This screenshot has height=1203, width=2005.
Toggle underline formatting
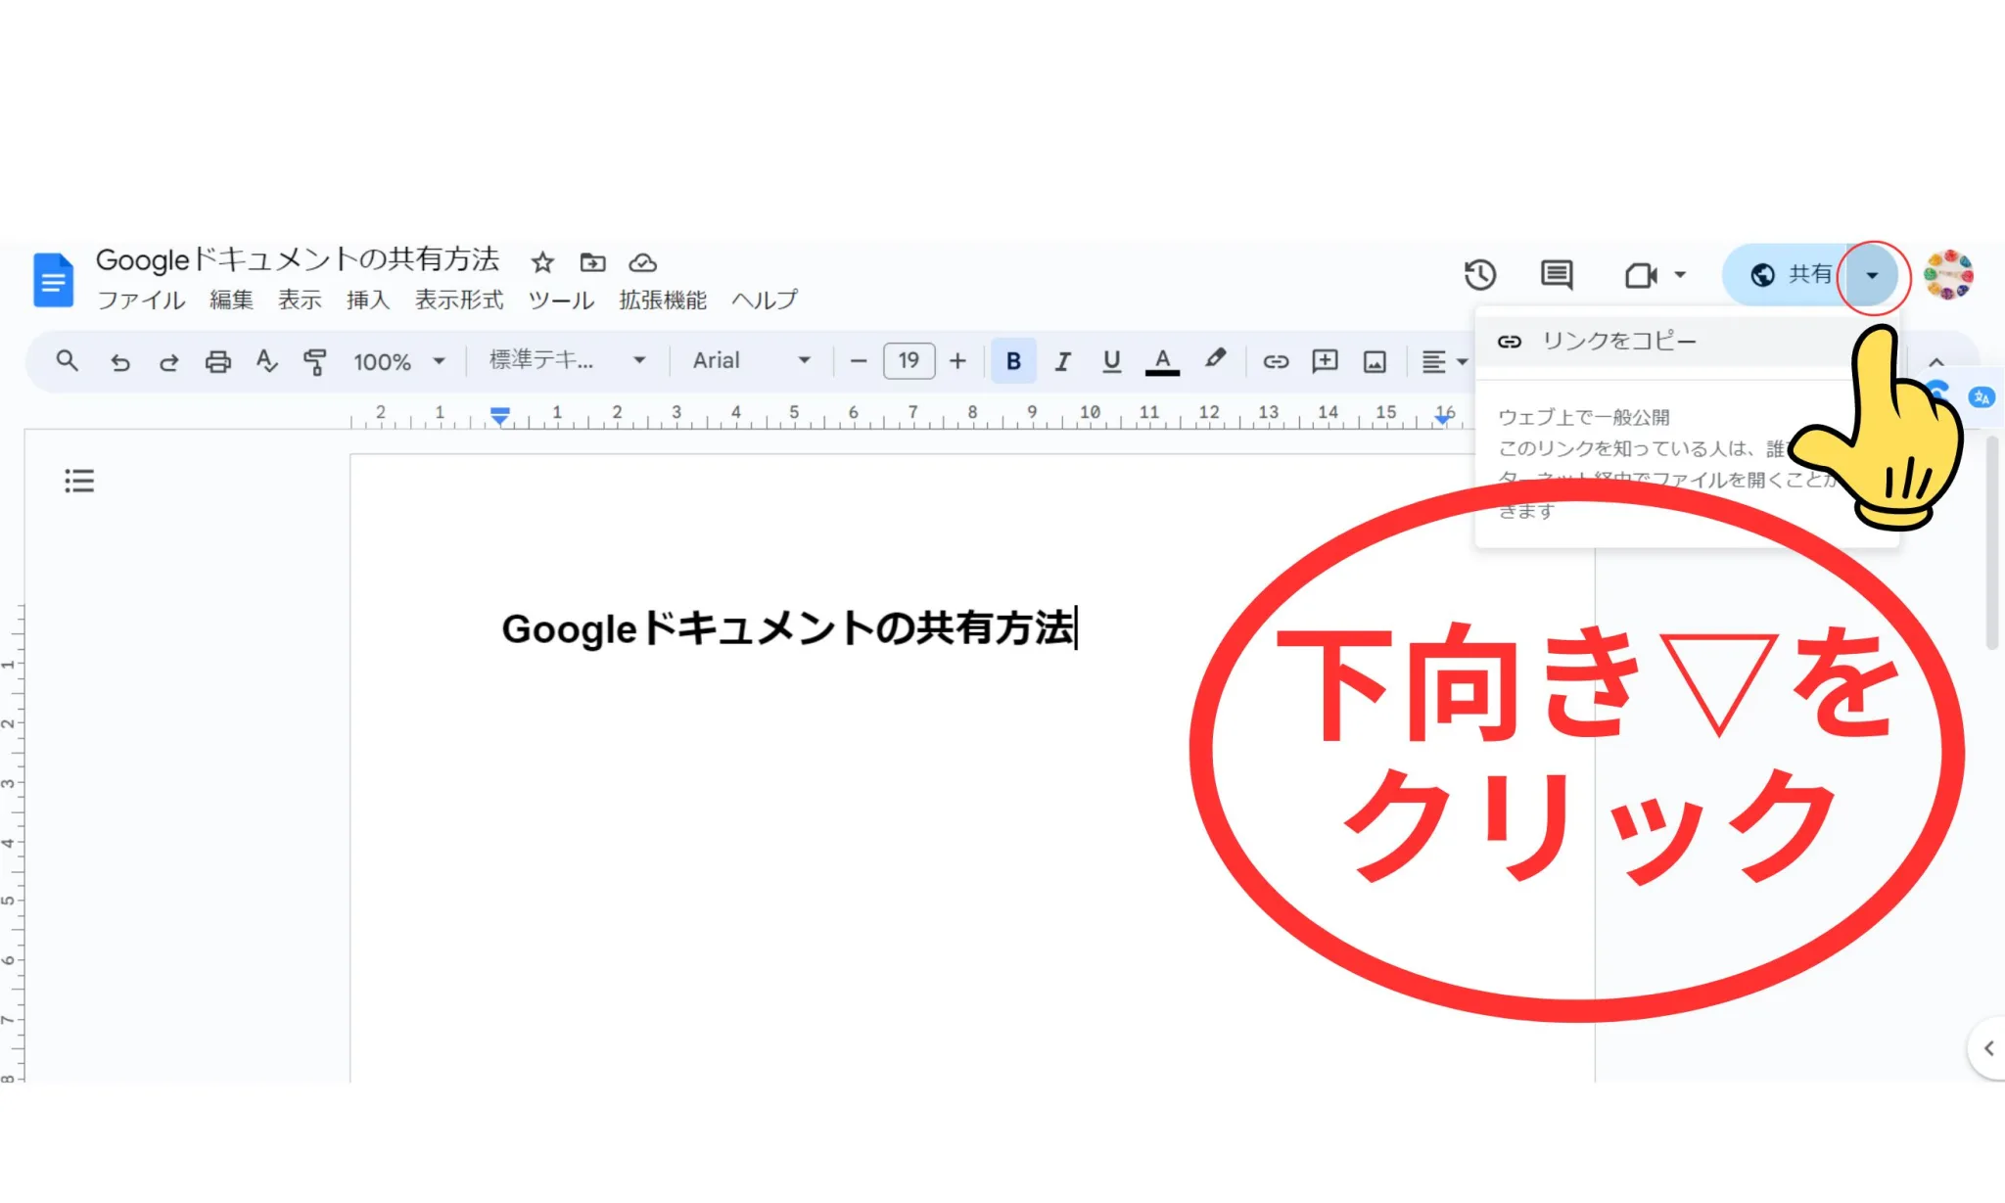[1111, 362]
